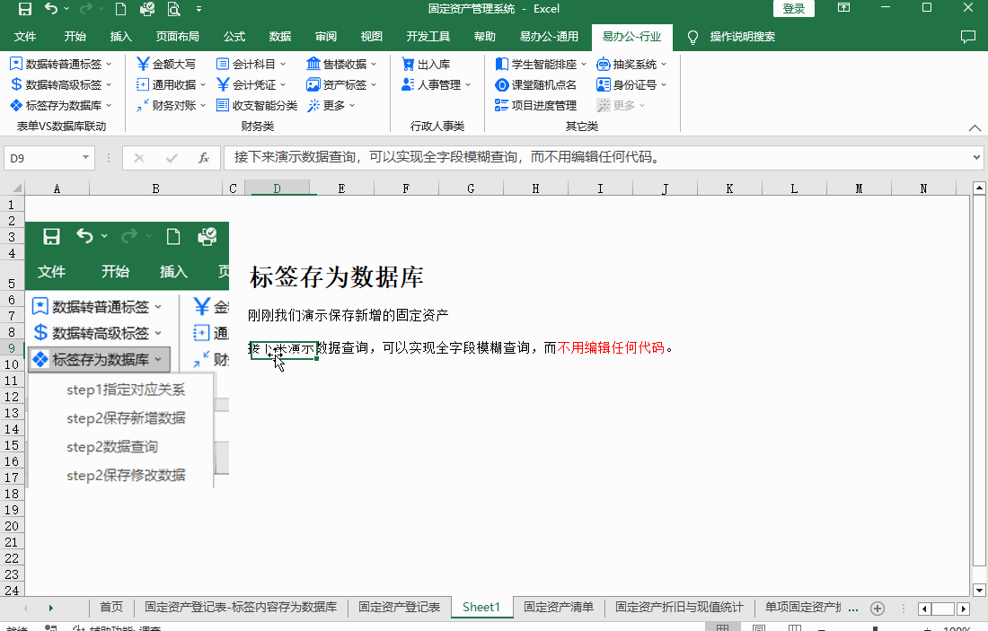Open the 文件 menu tab

click(x=25, y=37)
